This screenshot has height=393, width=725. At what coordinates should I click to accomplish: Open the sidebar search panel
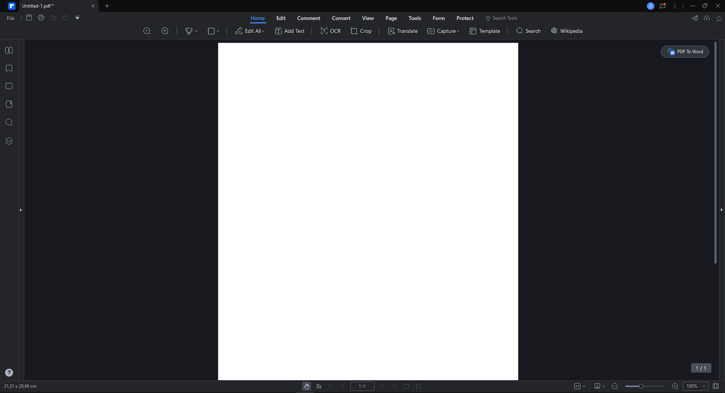(x=9, y=122)
